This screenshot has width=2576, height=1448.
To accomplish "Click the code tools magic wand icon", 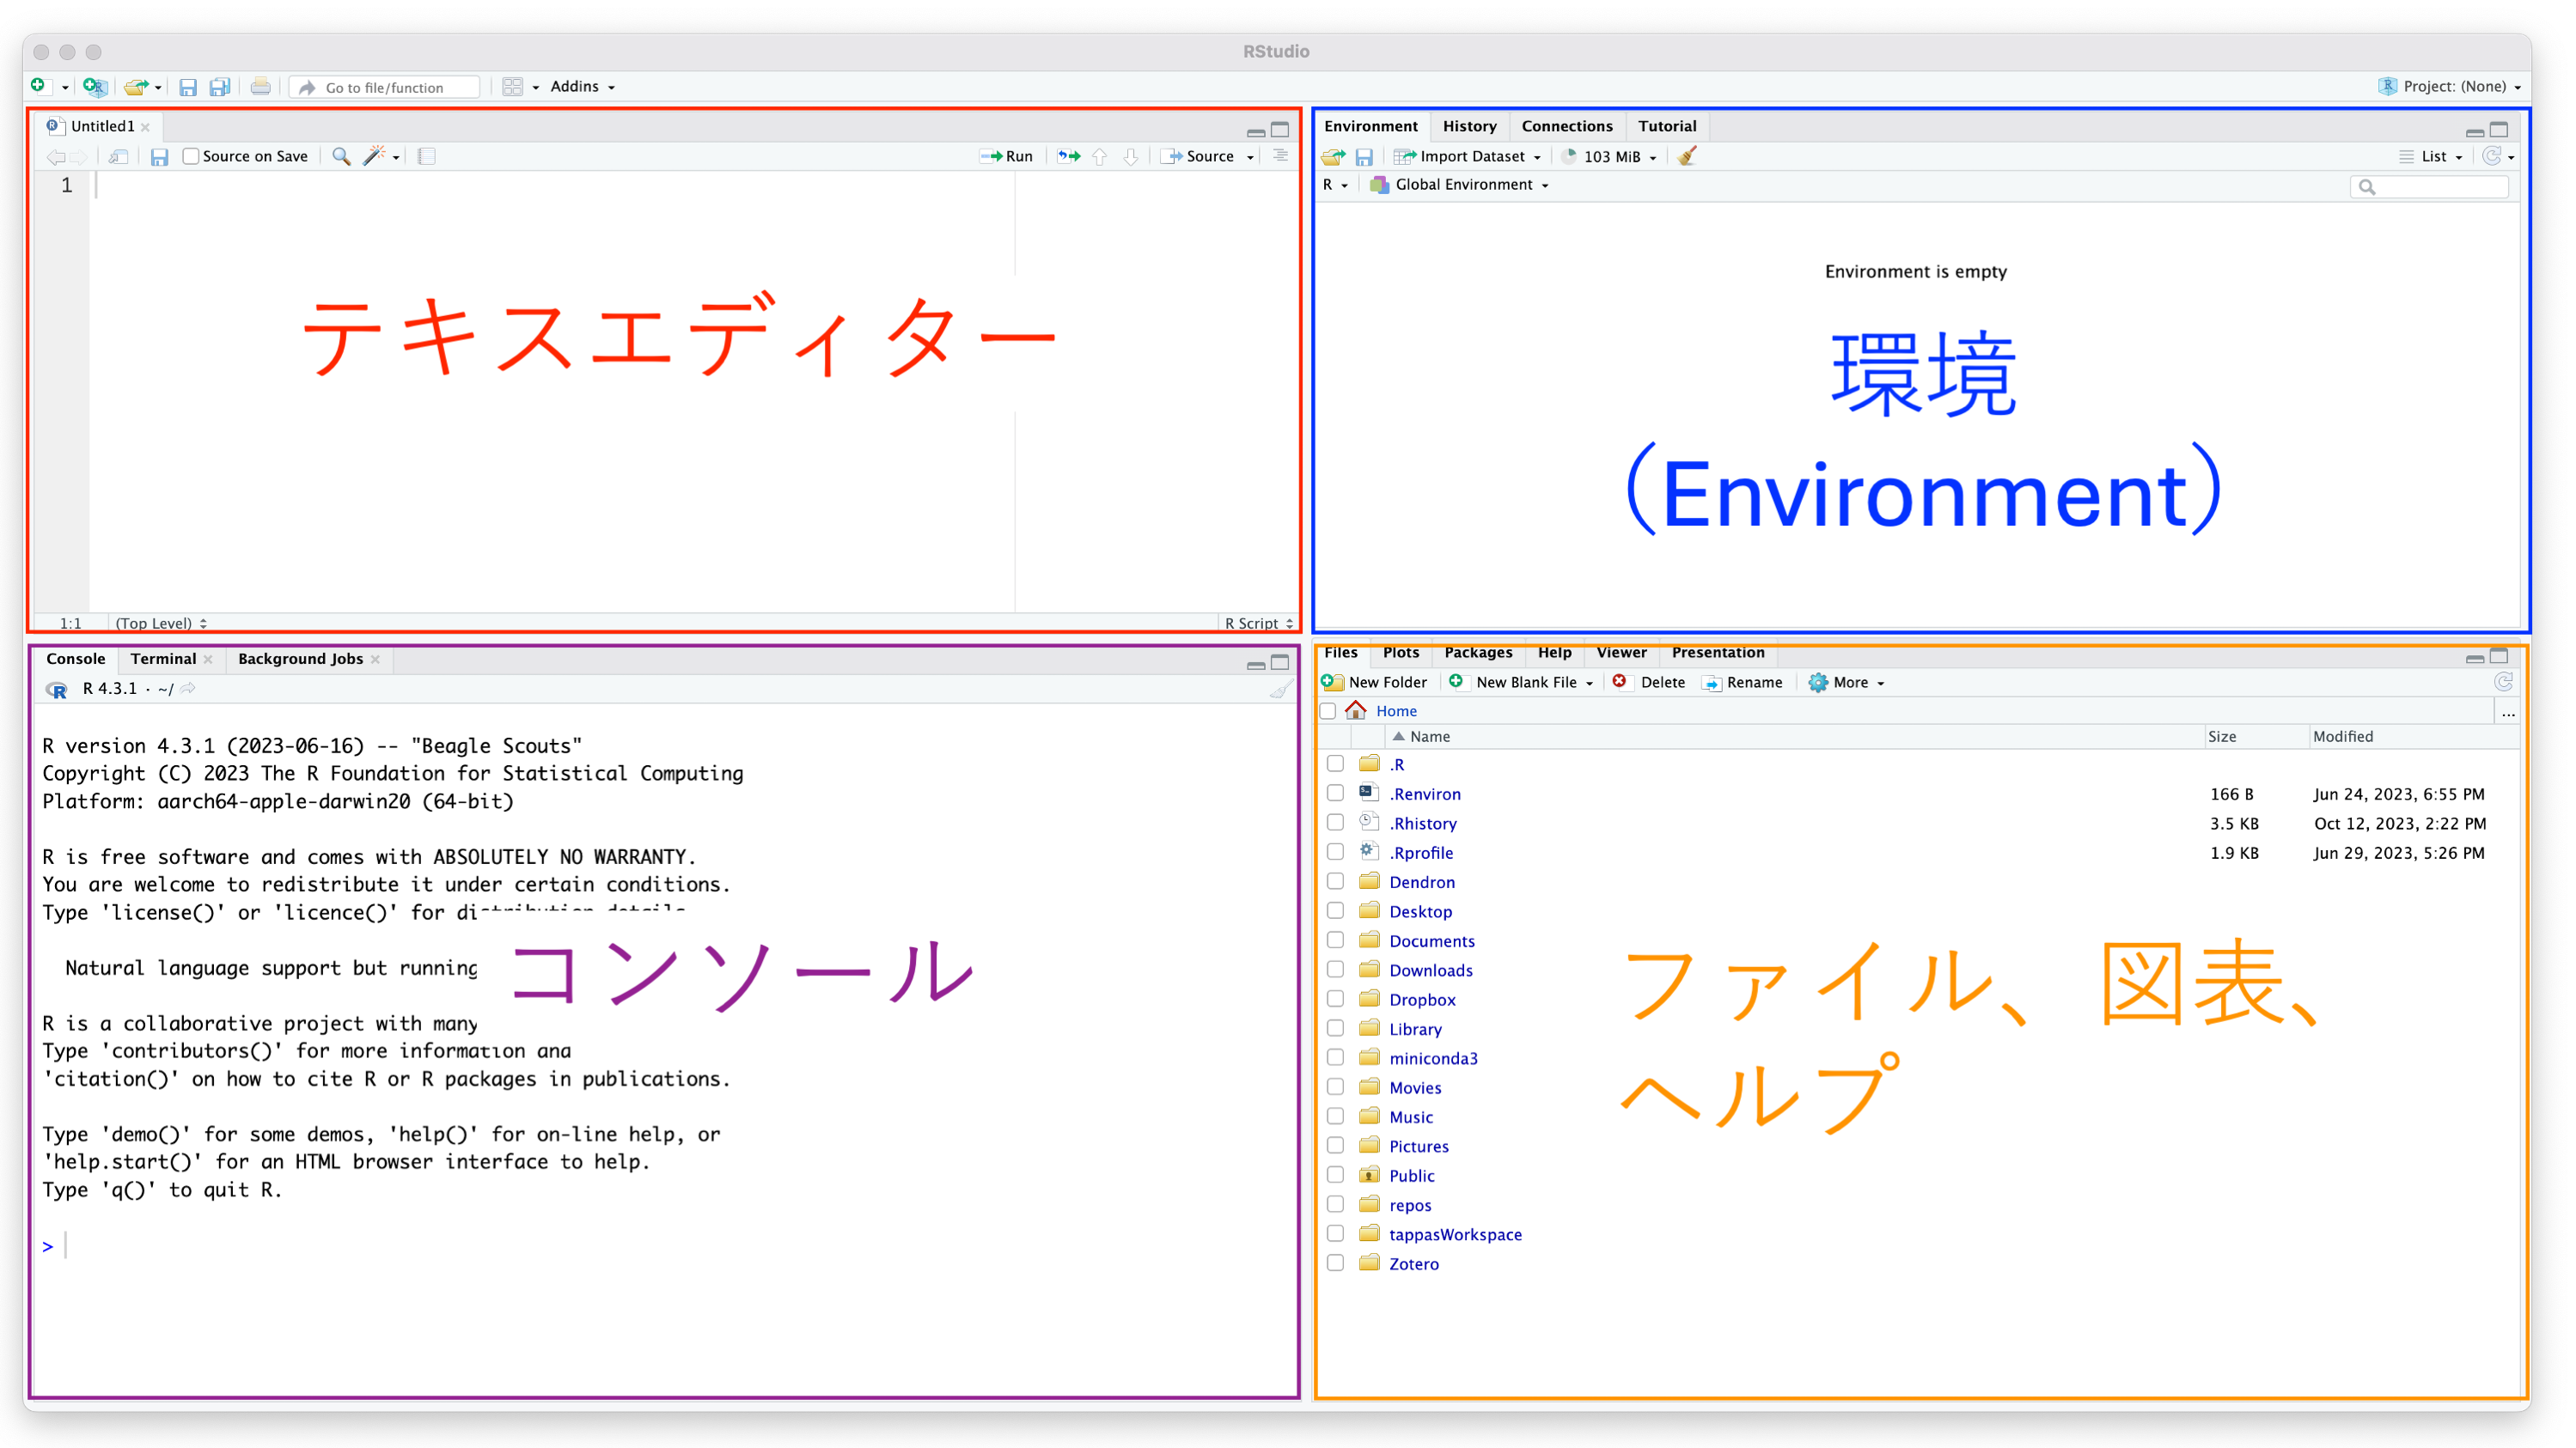I will point(374,156).
